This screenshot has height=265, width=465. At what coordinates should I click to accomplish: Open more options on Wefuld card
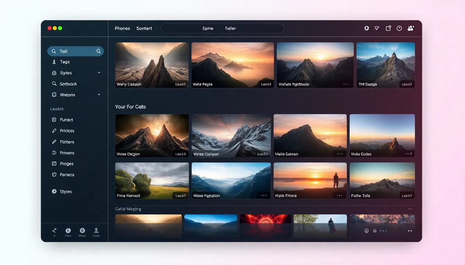pyautogui.click(x=346, y=84)
